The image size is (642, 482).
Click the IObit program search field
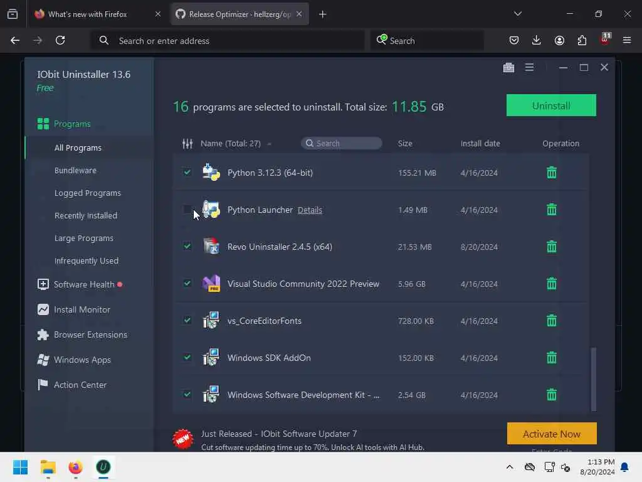(342, 143)
